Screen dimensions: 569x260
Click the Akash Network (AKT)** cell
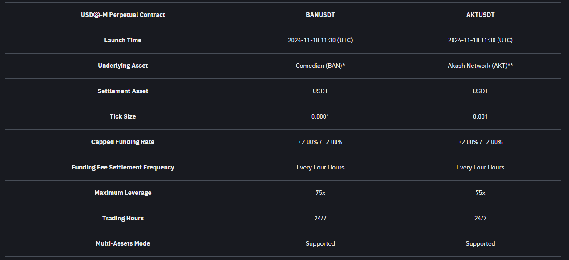480,66
